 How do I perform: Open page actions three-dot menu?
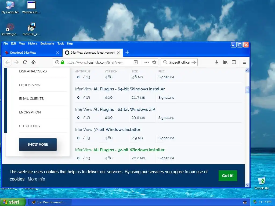[x=146, y=62]
